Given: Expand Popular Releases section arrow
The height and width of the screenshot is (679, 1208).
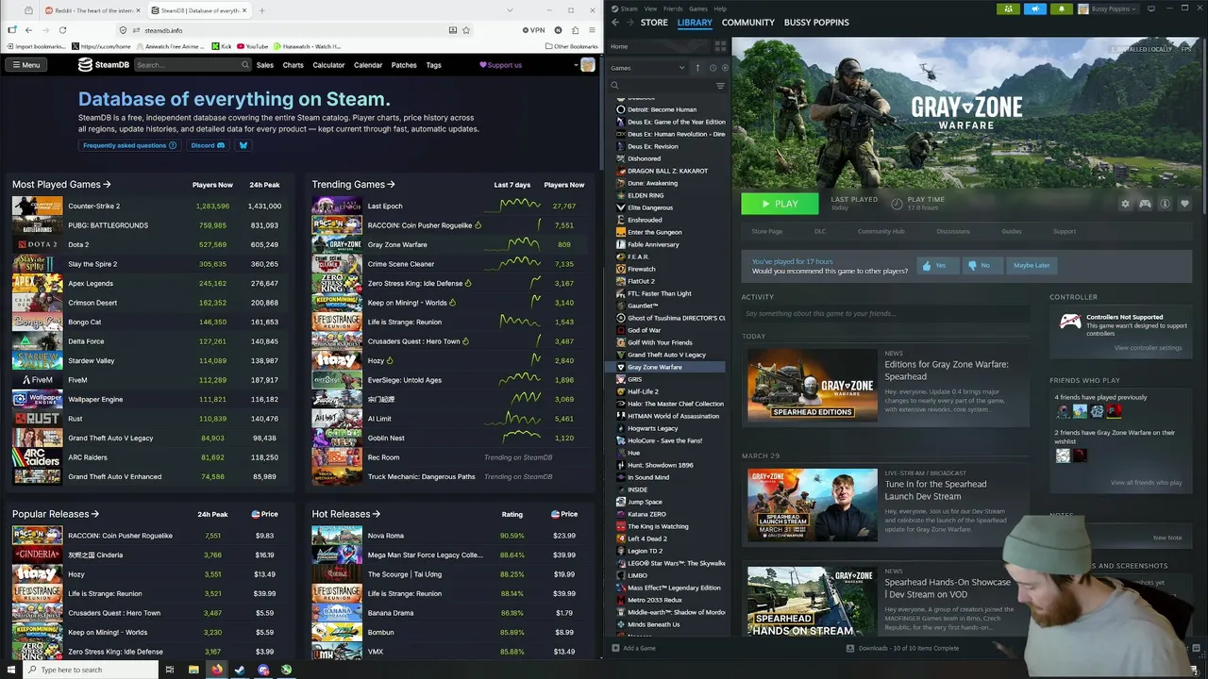Looking at the screenshot, I should [94, 514].
